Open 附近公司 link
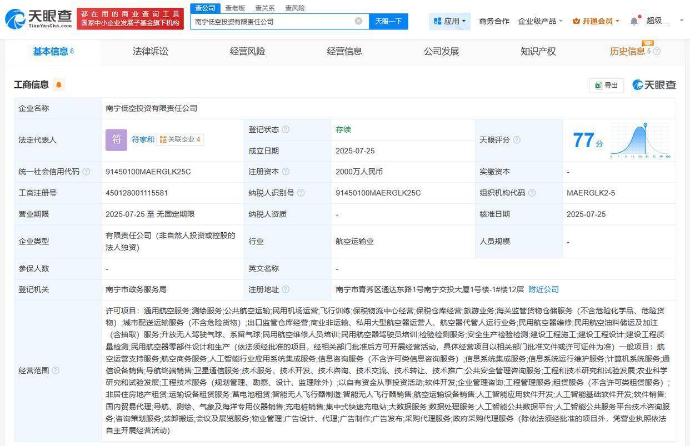 [x=543, y=289]
